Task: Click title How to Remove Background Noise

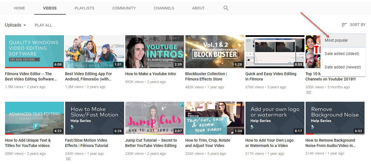Action: point(331,143)
